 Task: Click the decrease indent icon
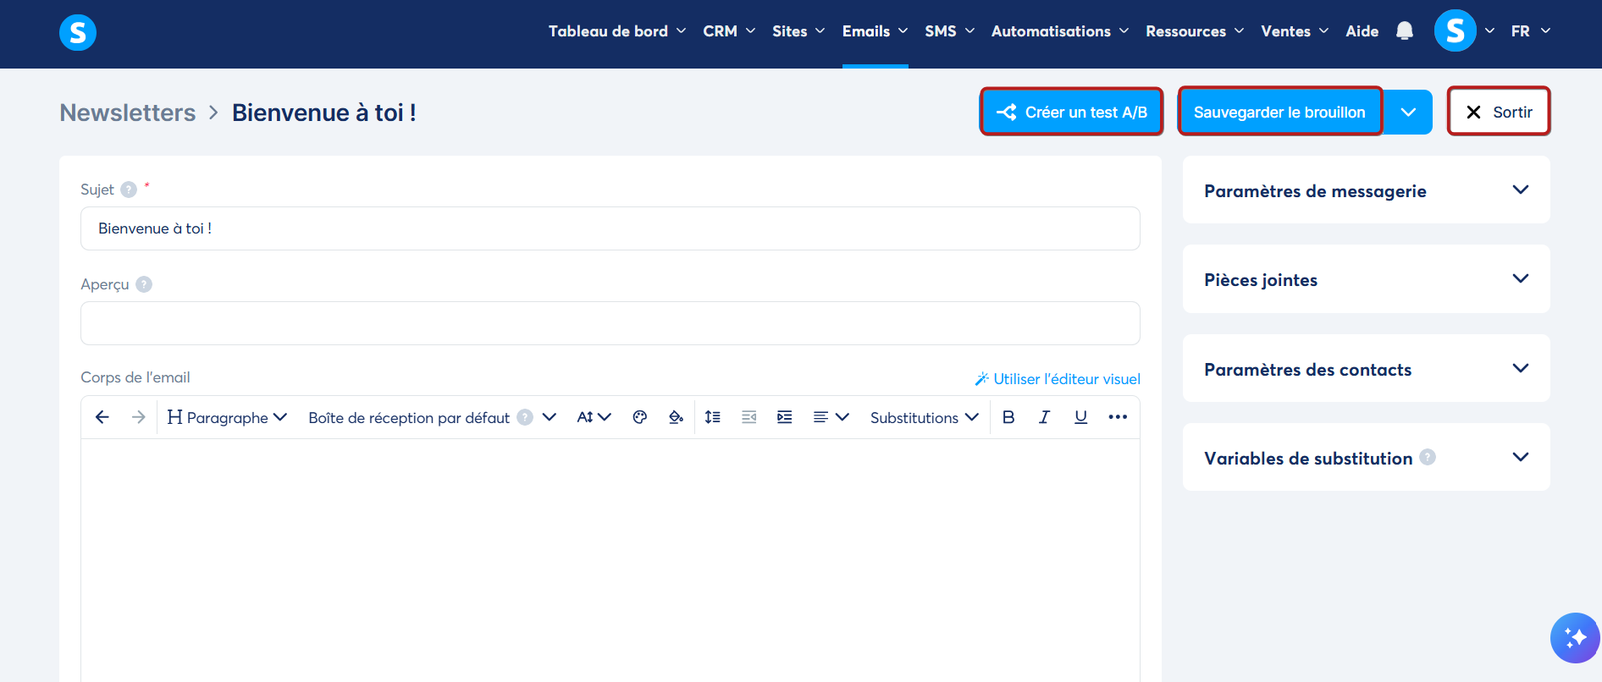click(x=749, y=417)
